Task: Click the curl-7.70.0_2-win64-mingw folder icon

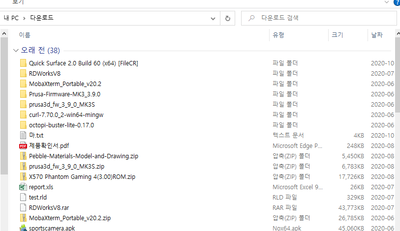Action: (x=23, y=115)
